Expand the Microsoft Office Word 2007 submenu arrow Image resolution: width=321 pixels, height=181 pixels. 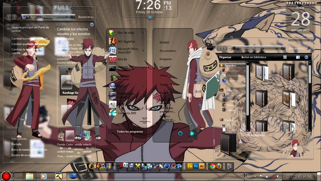(x=143, y=51)
